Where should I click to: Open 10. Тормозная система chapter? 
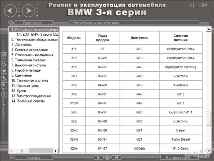pyautogui.click(x=29, y=80)
